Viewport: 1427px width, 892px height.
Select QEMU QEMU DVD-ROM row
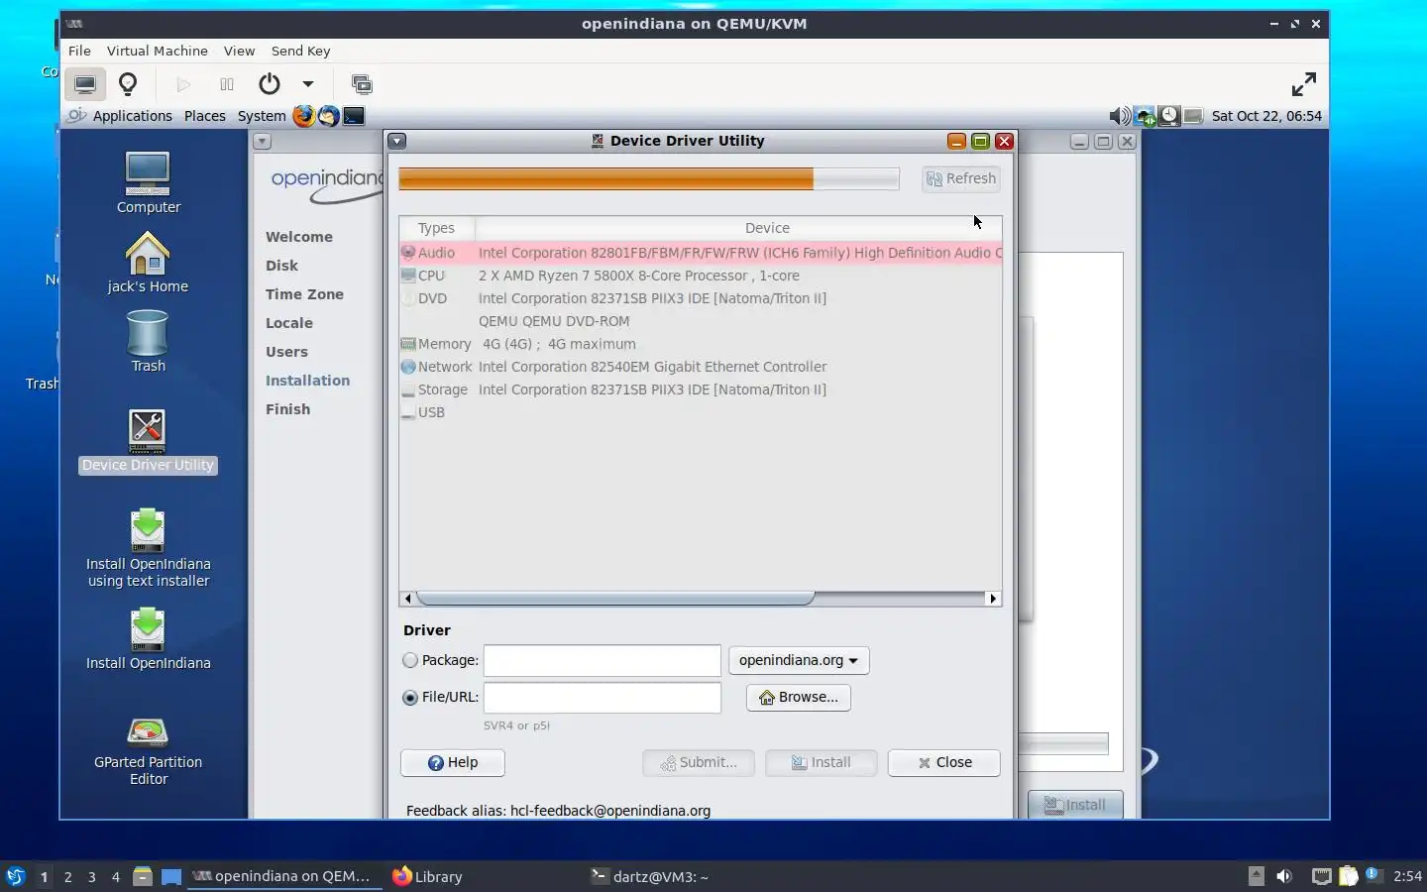[701, 321]
